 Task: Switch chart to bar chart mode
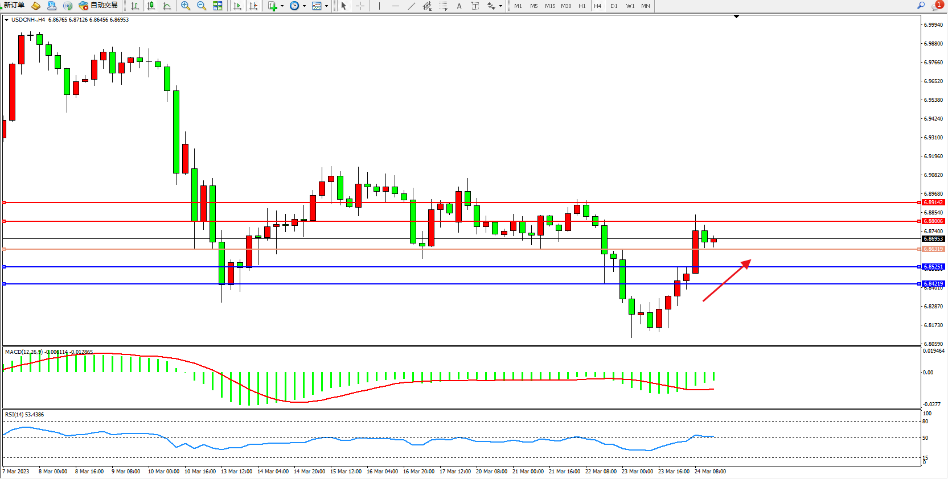(x=135, y=6)
